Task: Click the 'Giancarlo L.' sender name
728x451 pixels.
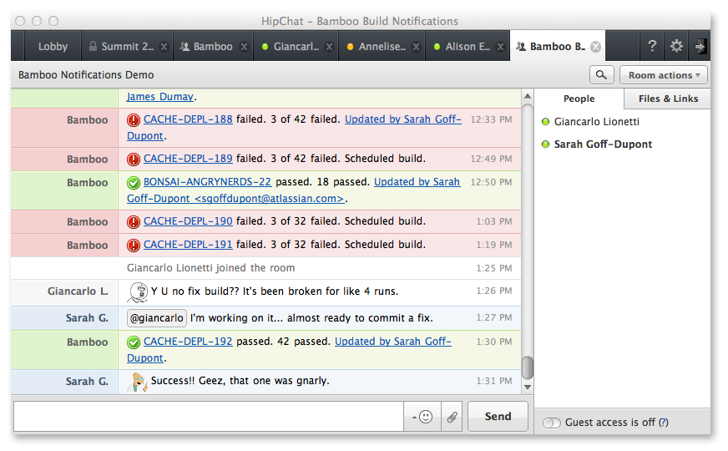Action: coord(78,291)
